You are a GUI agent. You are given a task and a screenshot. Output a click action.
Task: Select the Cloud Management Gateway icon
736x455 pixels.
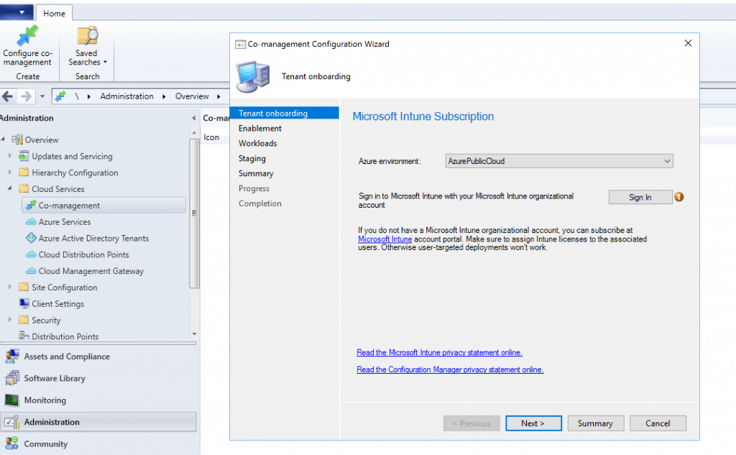click(x=31, y=271)
